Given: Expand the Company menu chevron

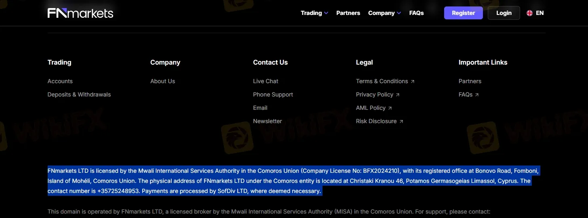Looking at the screenshot, I should 399,13.
